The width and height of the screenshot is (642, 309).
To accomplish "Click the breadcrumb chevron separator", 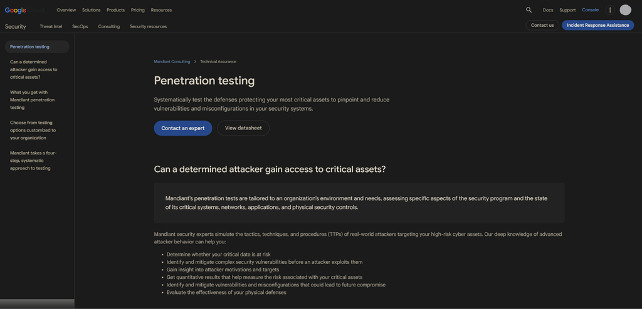I will click(196, 62).
